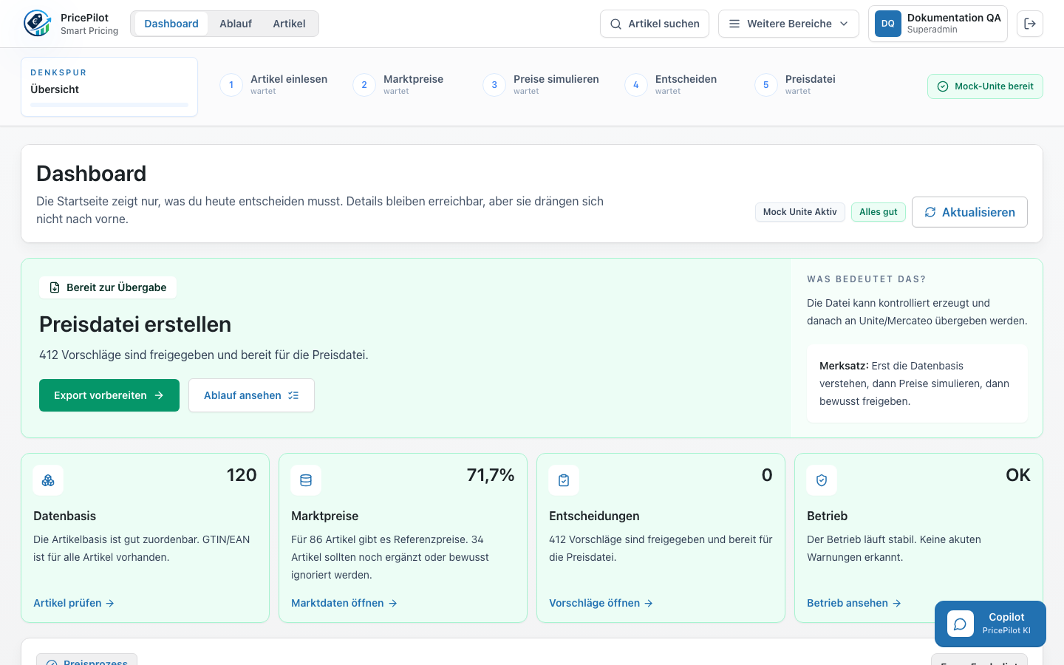Switch to the Dashboard tab
The height and width of the screenshot is (665, 1064).
(171, 24)
